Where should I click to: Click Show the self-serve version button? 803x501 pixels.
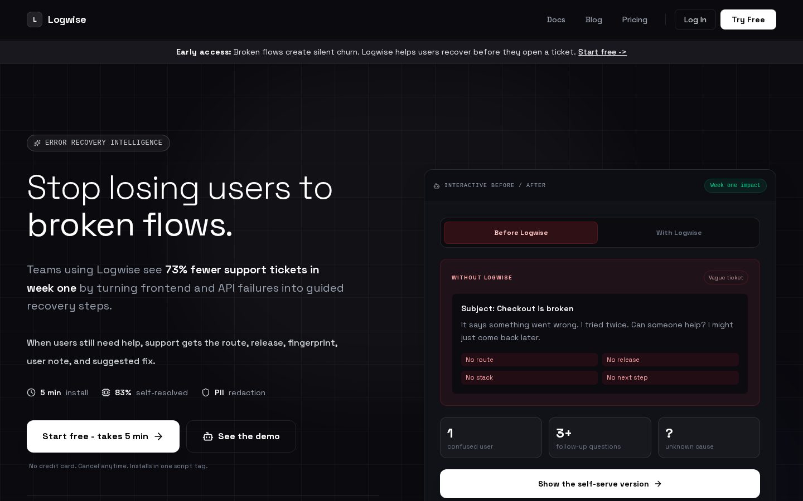click(600, 484)
